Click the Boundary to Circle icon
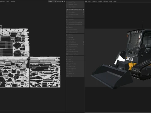 tap(67, 52)
